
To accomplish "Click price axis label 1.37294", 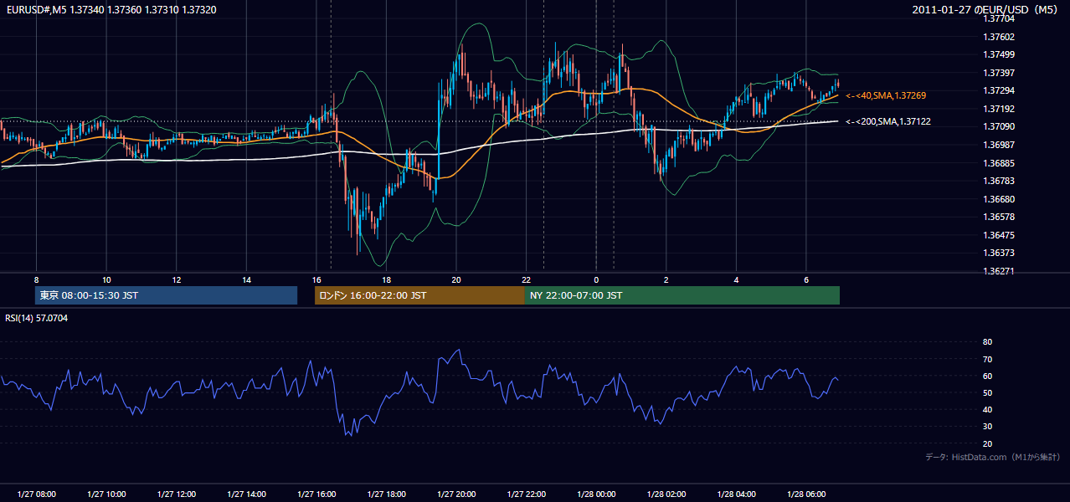I will pyautogui.click(x=1000, y=90).
